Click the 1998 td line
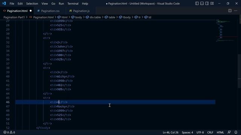The height and width of the screenshot is (135, 241). pyautogui.click(x=61, y=81)
